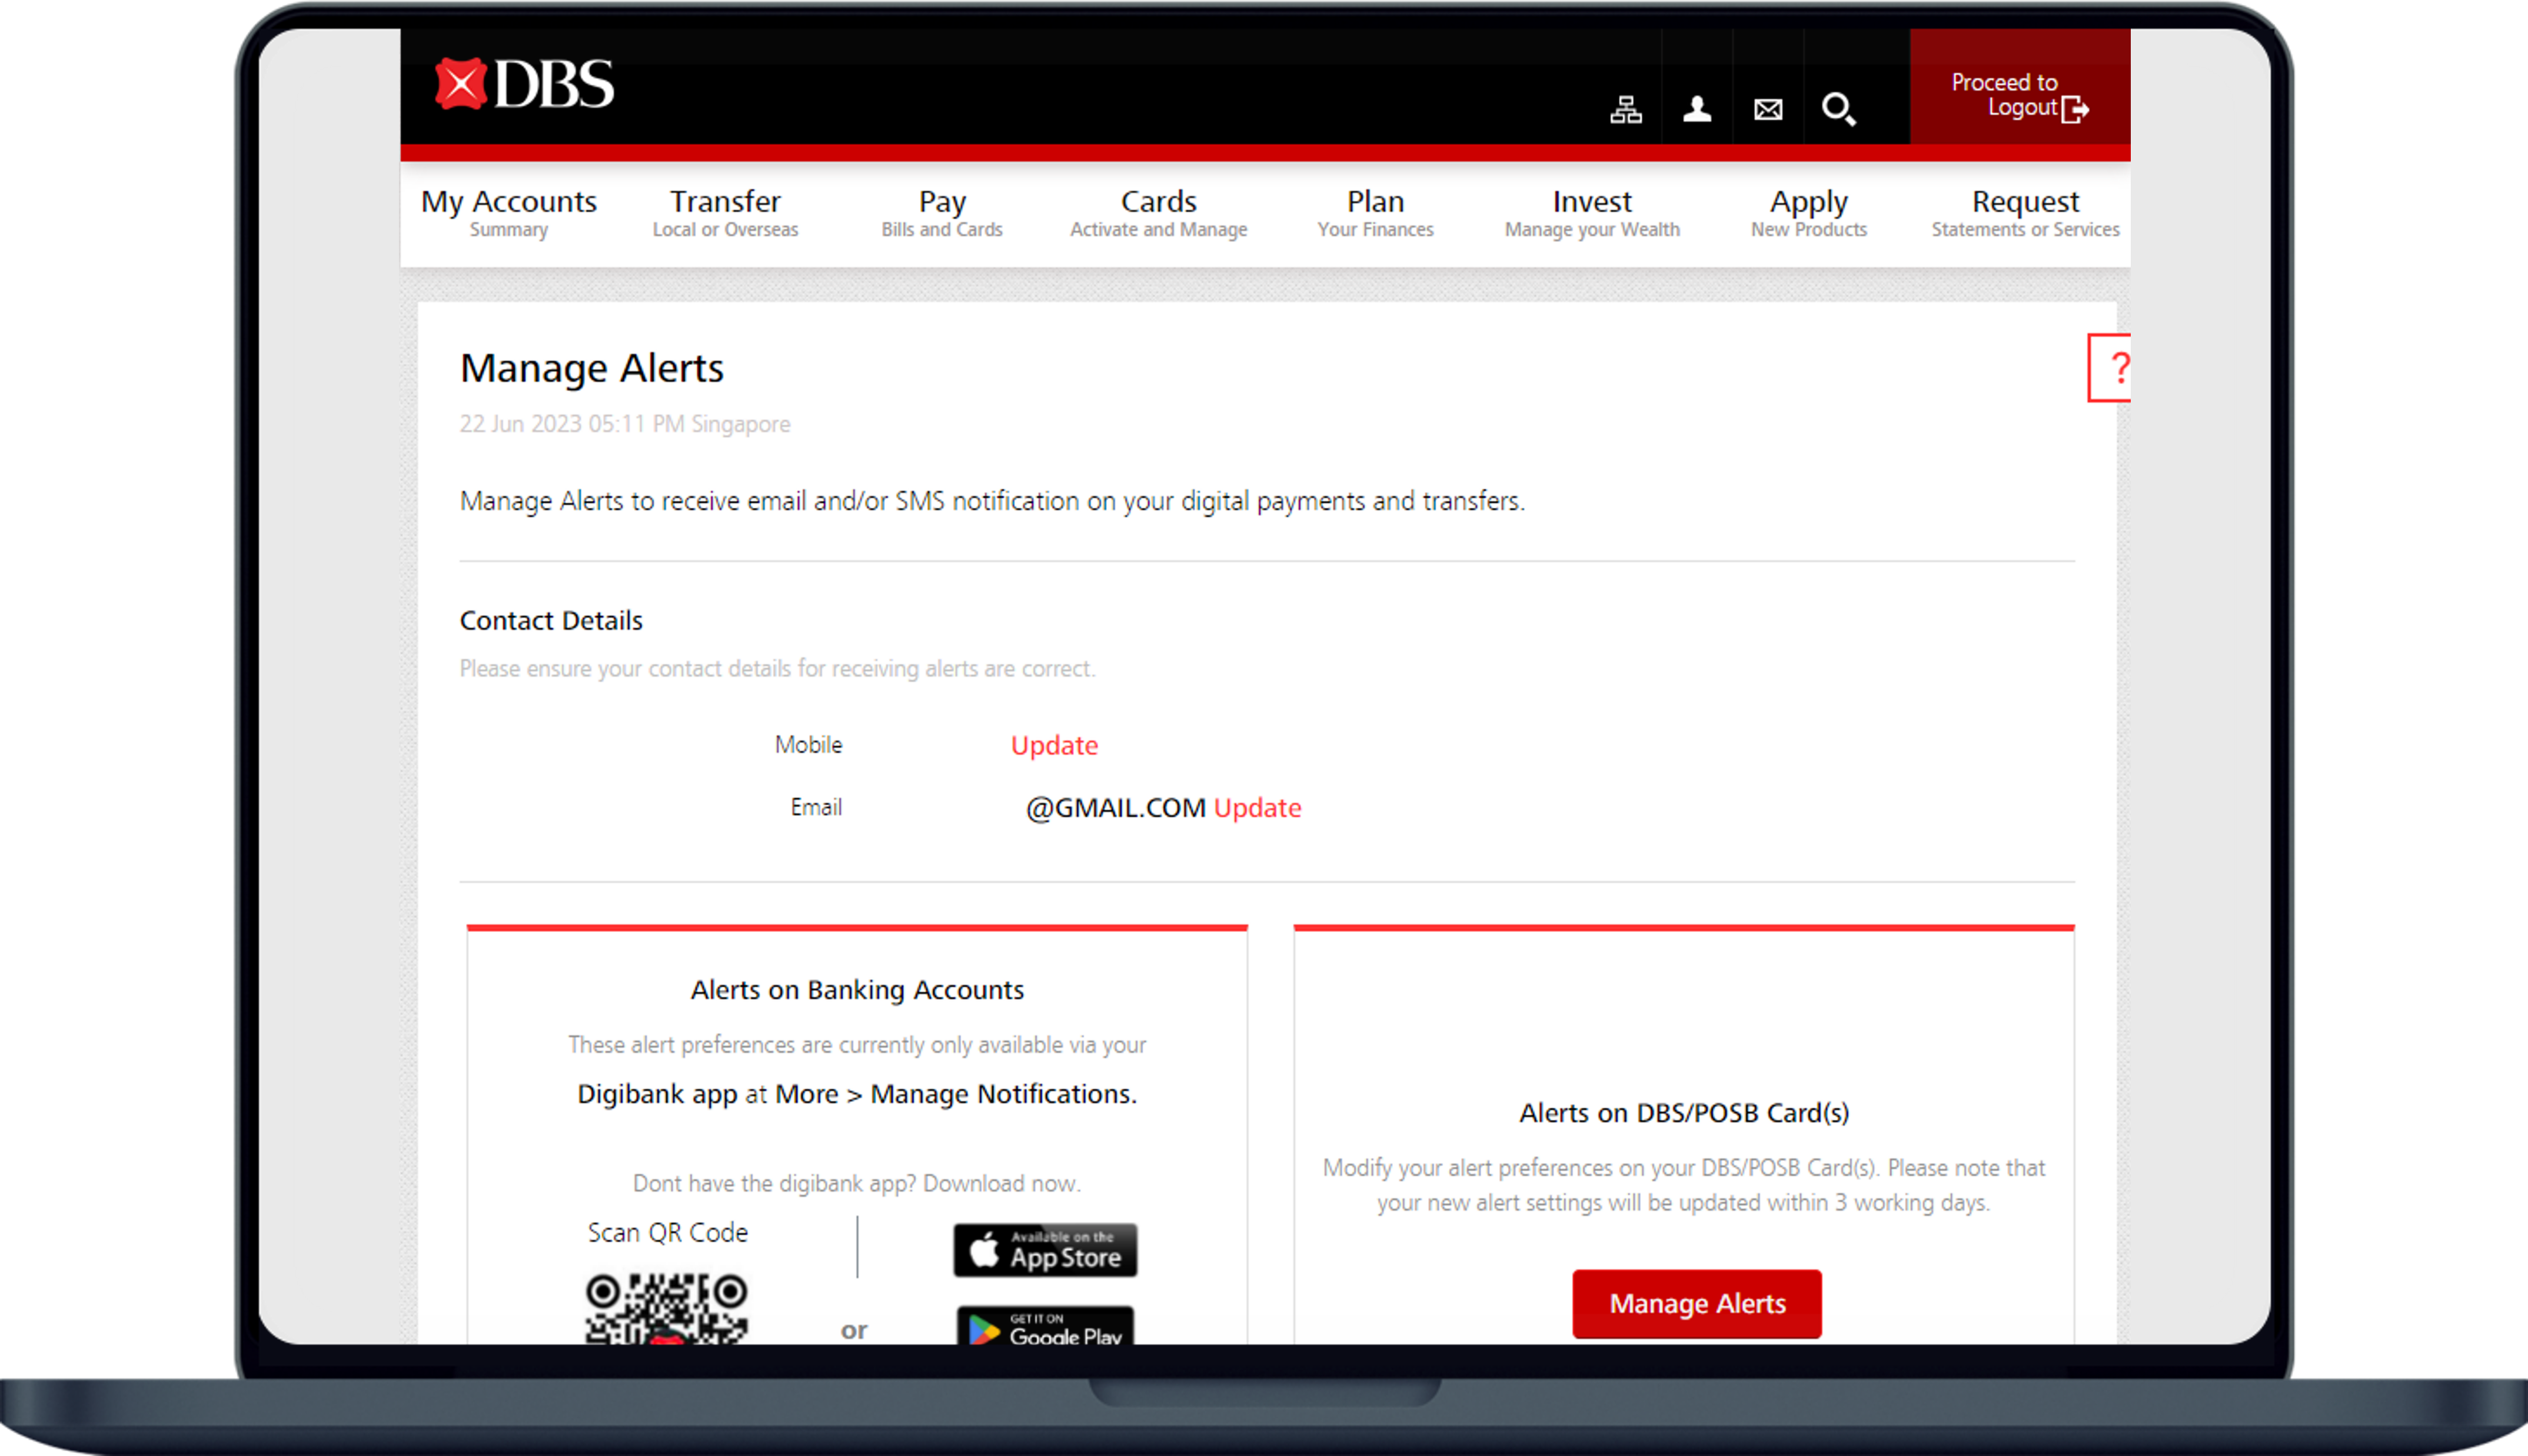Screen dimensions: 2528x1456
Task: Click the red Manage Alerts button
Action: point(1696,1304)
